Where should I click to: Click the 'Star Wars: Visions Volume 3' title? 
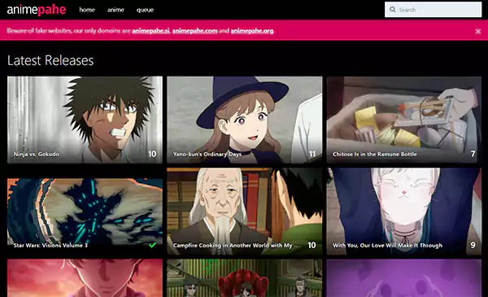tap(50, 245)
